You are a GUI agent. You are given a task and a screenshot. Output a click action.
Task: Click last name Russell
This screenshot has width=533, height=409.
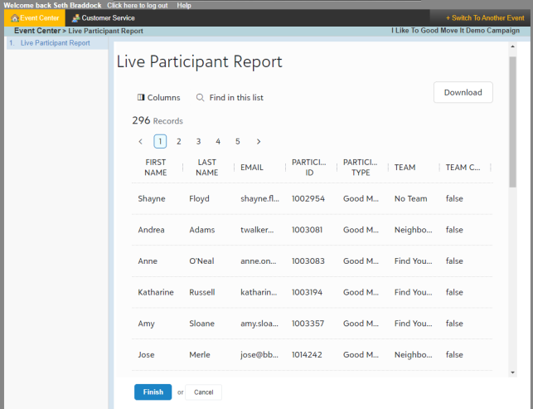(x=202, y=292)
